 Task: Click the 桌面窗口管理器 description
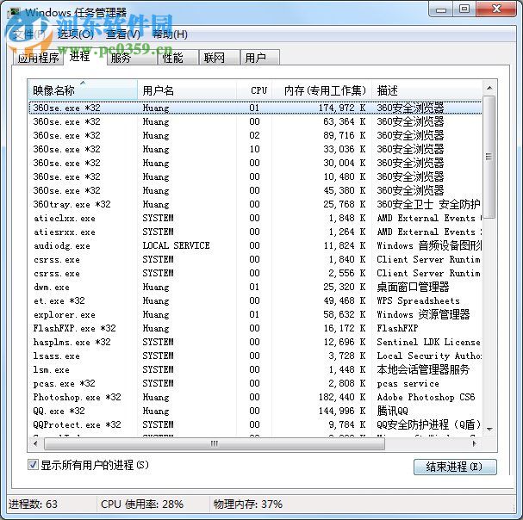click(x=413, y=287)
